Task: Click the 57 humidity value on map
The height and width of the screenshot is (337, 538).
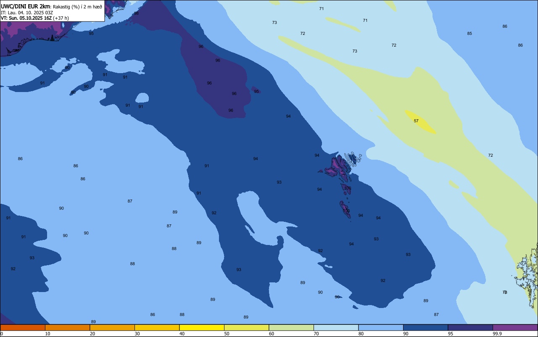Action: point(416,121)
